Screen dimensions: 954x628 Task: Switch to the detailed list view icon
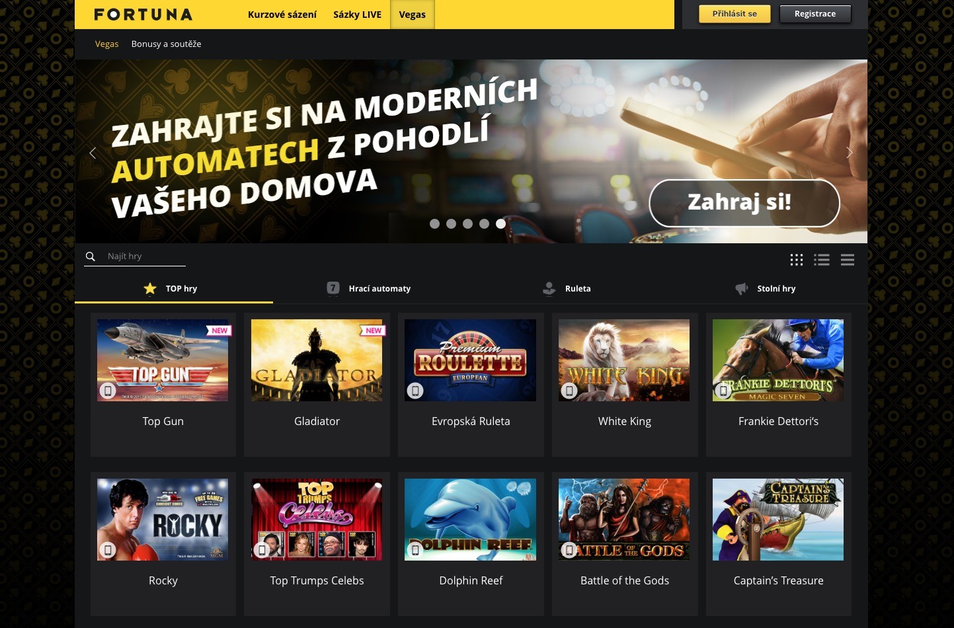click(x=822, y=260)
